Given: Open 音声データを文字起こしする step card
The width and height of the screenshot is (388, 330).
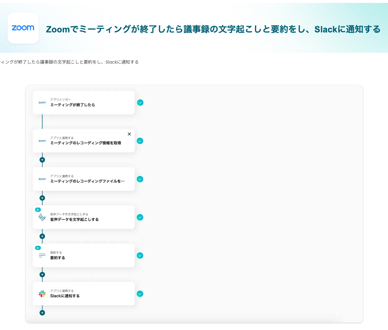Looking at the screenshot, I should (84, 217).
